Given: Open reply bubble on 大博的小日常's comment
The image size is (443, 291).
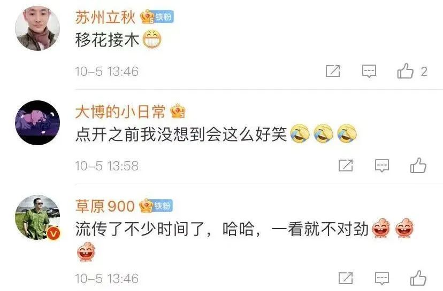Looking at the screenshot, I should 381,166.
